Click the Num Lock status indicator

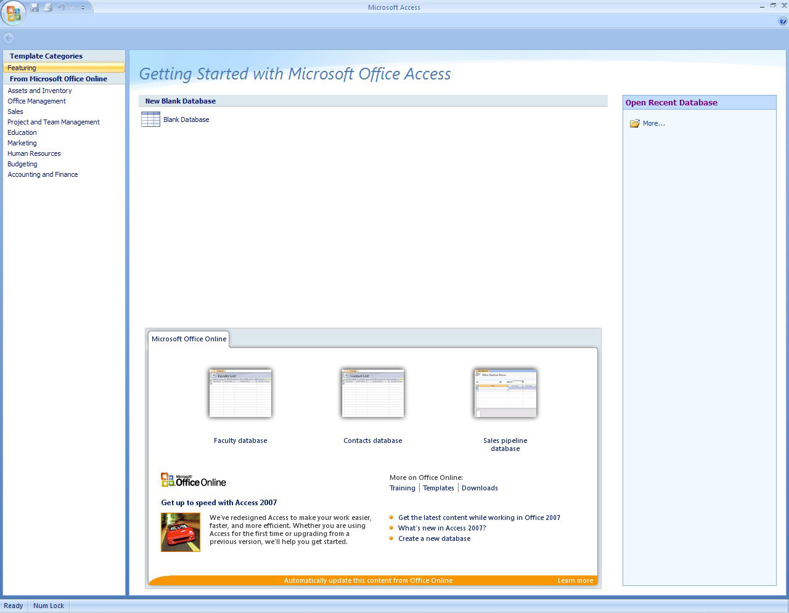coord(49,606)
